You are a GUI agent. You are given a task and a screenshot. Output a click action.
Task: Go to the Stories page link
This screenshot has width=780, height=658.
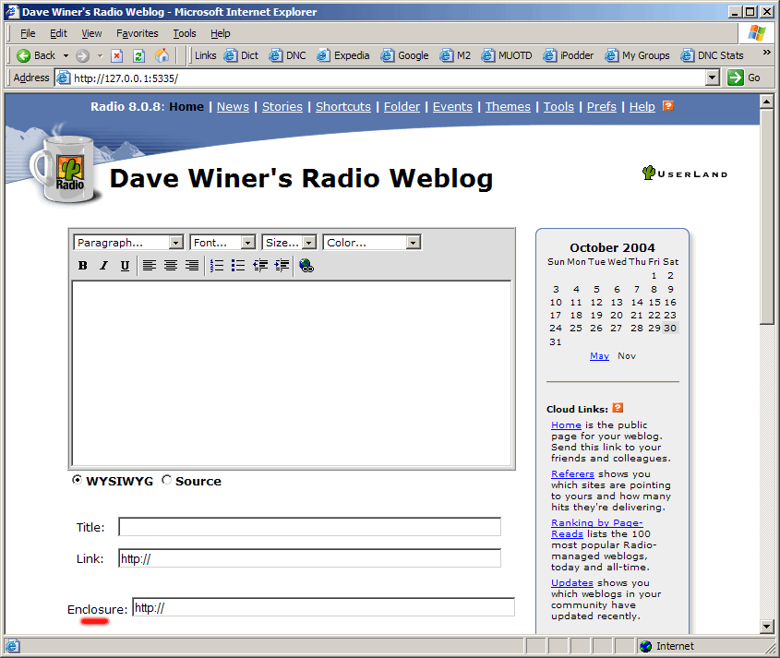[282, 106]
